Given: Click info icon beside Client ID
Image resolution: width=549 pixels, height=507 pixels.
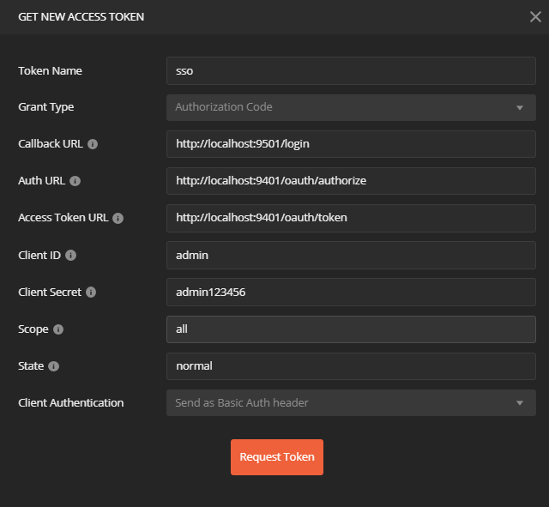Looking at the screenshot, I should tap(71, 255).
